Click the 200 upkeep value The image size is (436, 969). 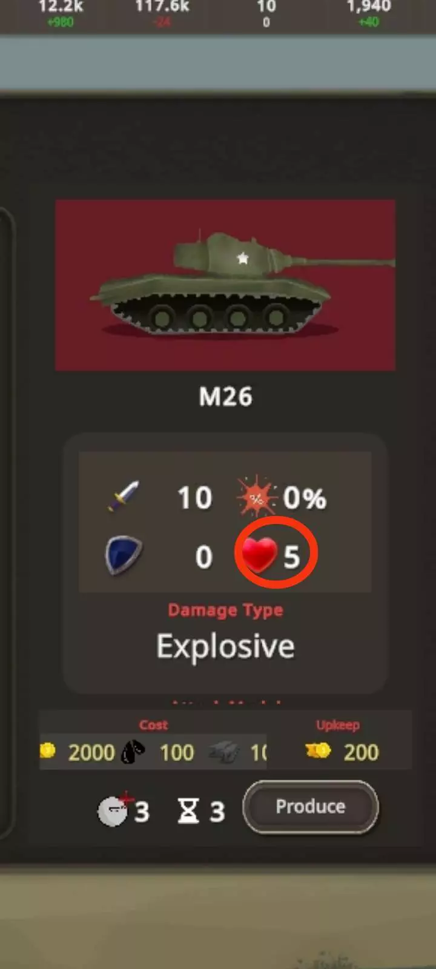(362, 752)
